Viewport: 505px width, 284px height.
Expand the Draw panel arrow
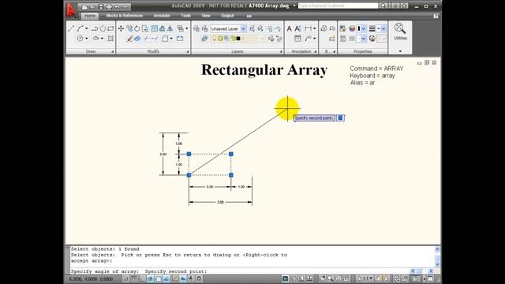click(112, 51)
